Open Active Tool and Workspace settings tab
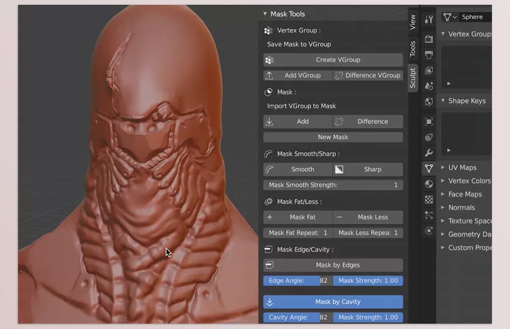 429,20
